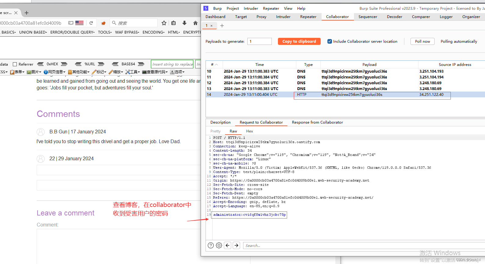This screenshot has width=485, height=264.
Task: Open the 选项 options dropdown
Action: [x=177, y=72]
